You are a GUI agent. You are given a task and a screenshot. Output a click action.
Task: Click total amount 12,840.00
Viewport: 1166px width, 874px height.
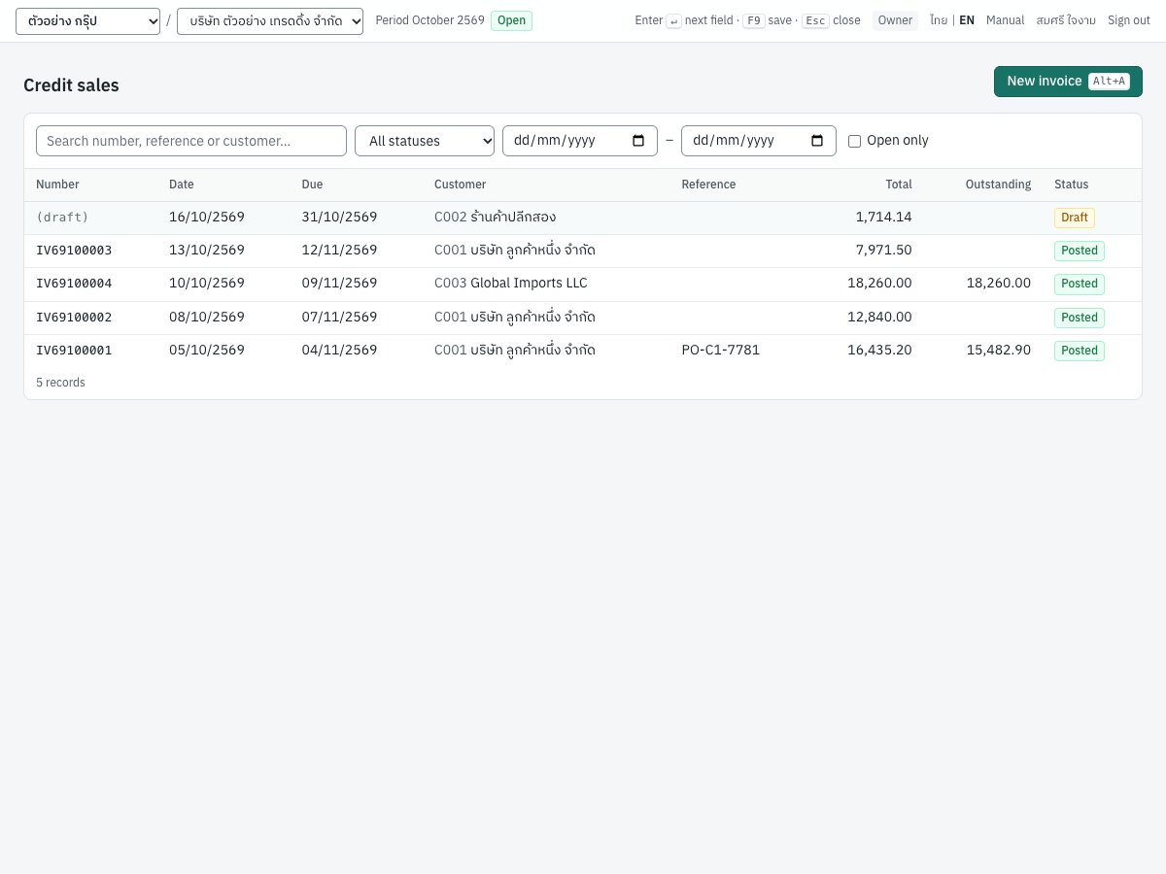(879, 318)
